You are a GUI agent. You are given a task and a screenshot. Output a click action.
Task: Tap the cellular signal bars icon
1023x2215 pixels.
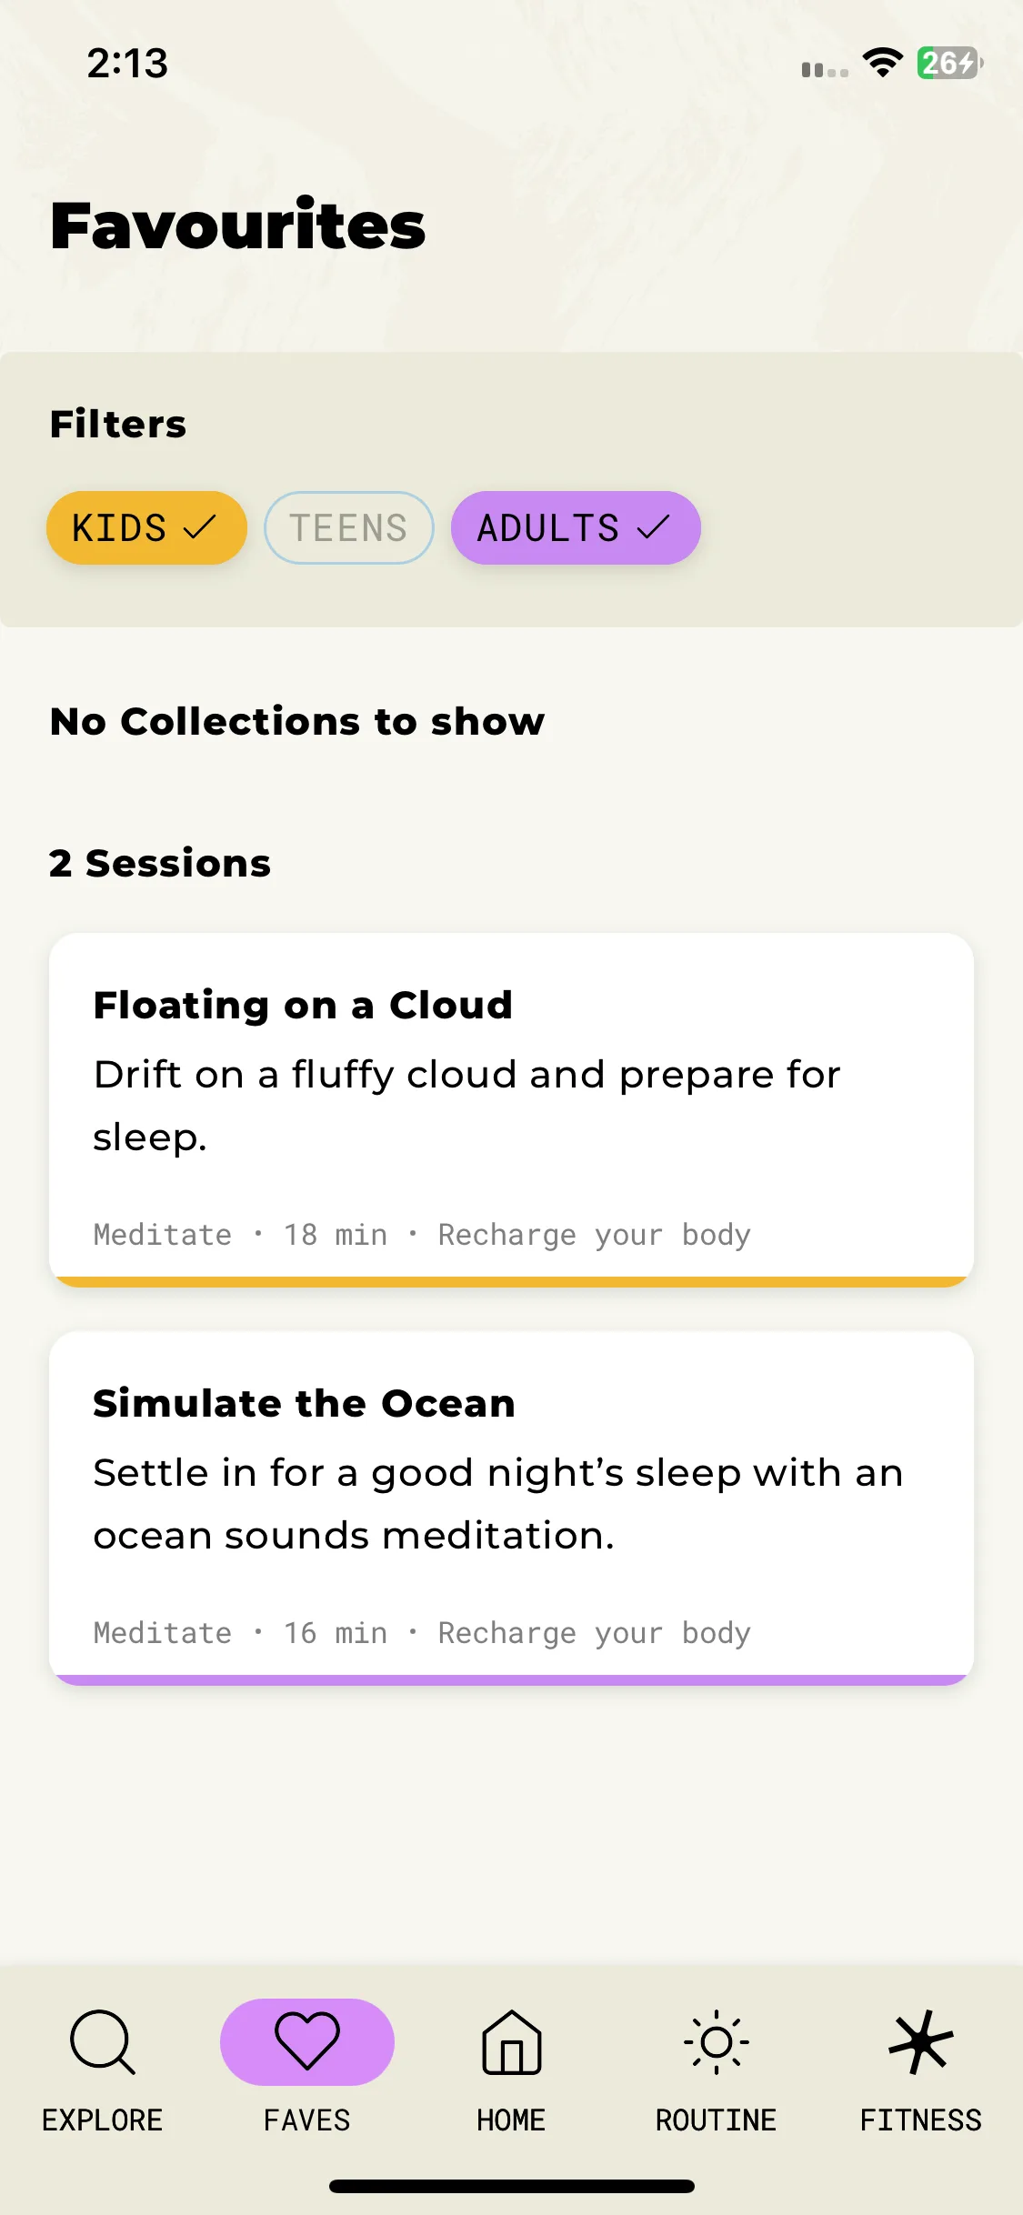pos(825,69)
